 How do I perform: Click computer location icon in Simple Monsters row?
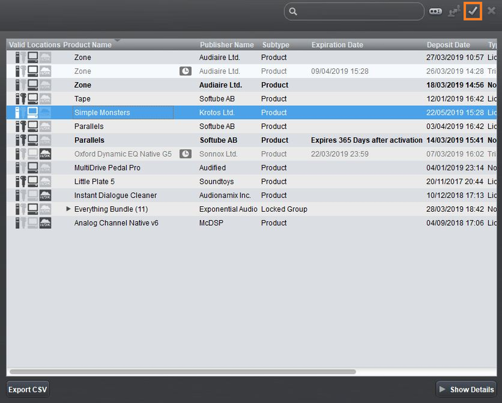pos(33,113)
